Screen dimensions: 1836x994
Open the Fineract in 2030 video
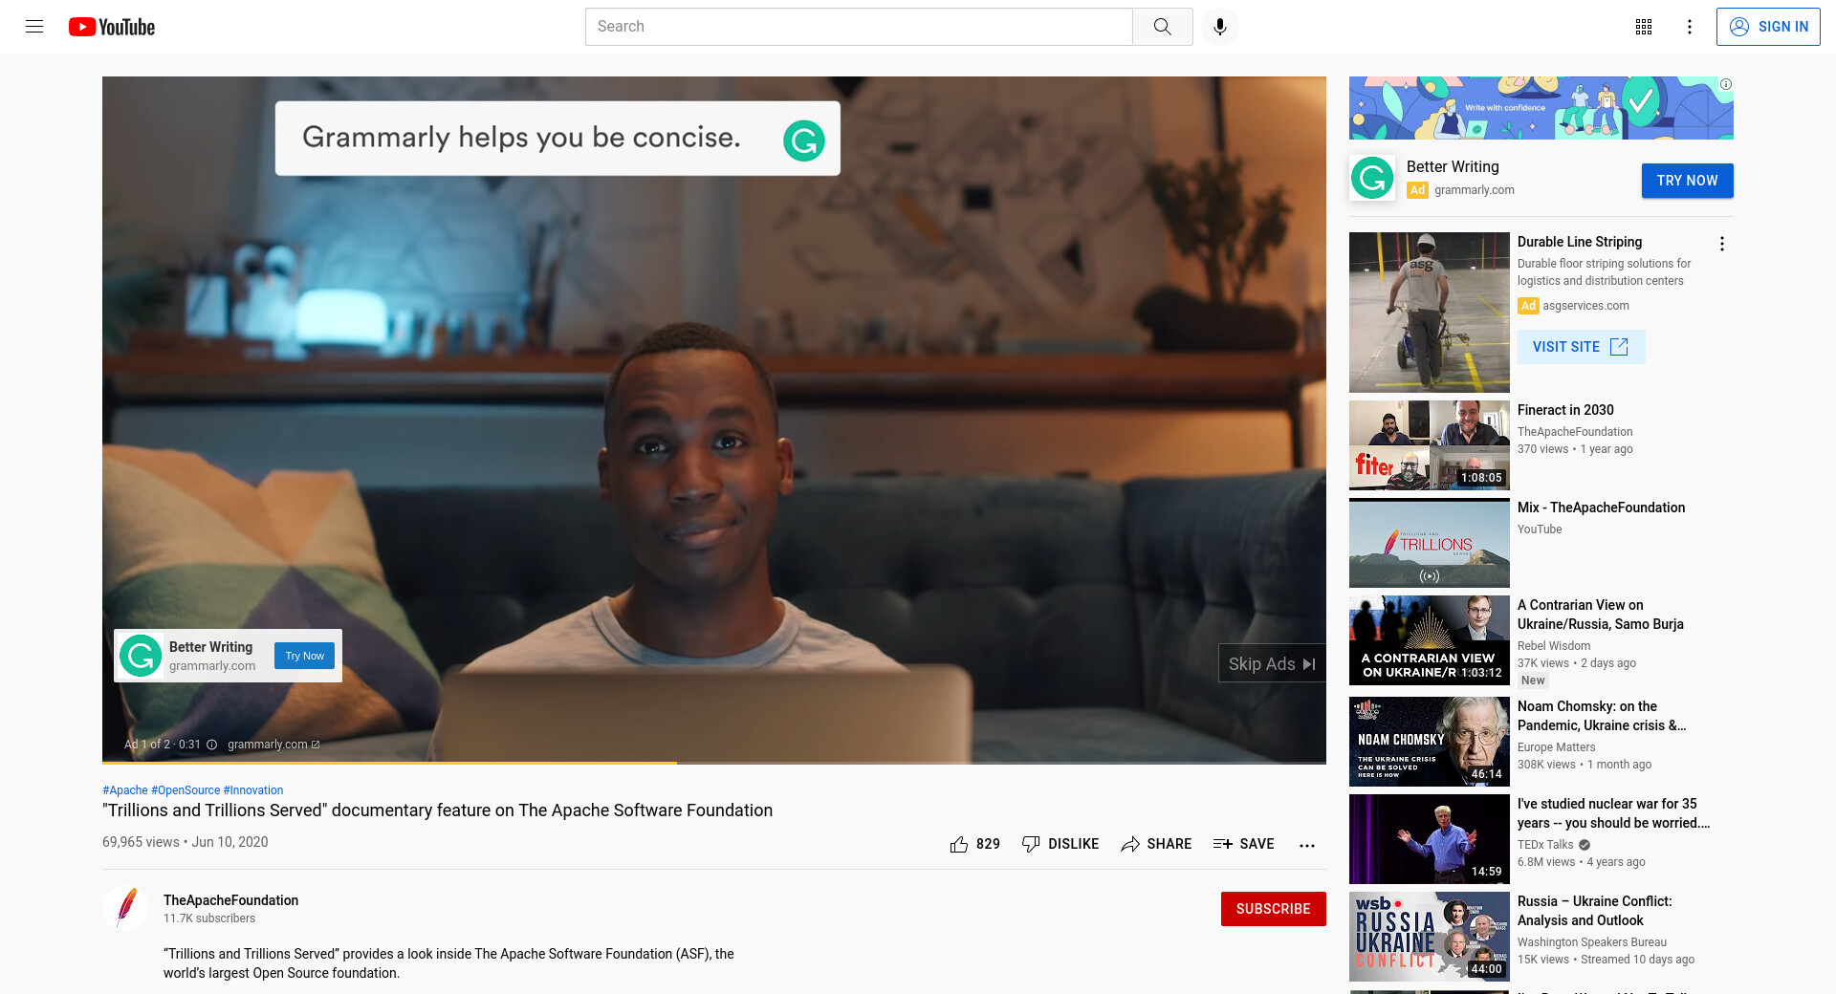1565,410
